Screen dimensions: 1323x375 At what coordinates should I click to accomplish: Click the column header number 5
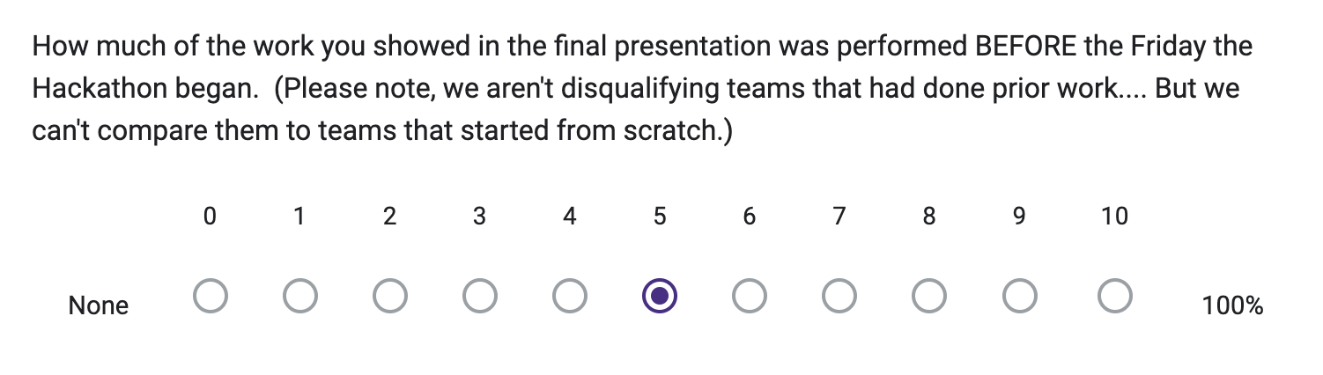[x=660, y=217]
